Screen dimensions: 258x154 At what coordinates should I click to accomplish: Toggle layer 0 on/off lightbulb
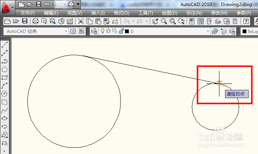pyautogui.click(x=103, y=31)
